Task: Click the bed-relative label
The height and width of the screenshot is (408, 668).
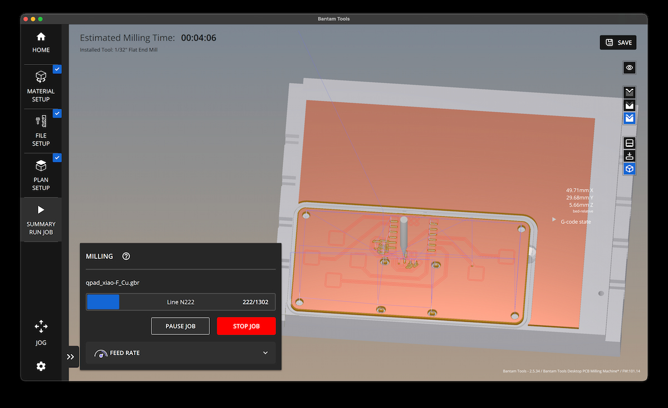Action: click(x=583, y=211)
